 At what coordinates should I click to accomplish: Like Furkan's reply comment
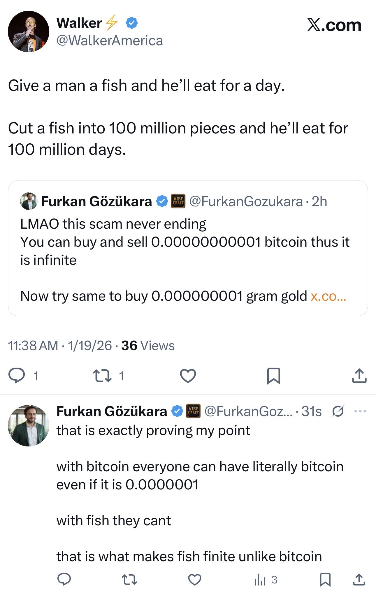tap(195, 580)
